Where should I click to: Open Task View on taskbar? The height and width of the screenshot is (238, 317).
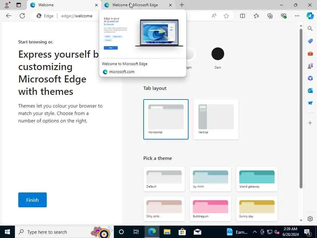(x=136, y=232)
